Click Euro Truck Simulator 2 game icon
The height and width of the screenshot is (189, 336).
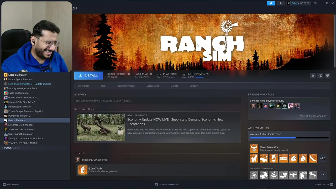click(6, 84)
